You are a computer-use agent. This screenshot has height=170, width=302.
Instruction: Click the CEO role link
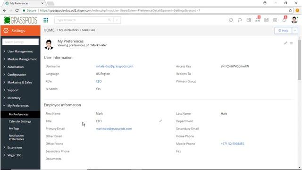point(99,81)
